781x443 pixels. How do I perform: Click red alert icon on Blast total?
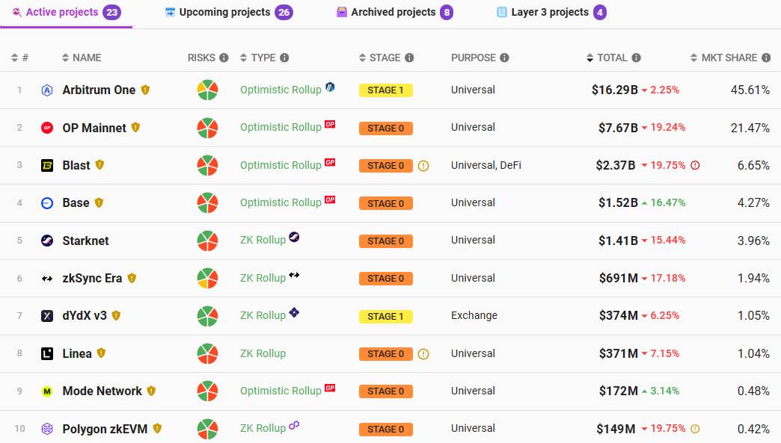695,166
